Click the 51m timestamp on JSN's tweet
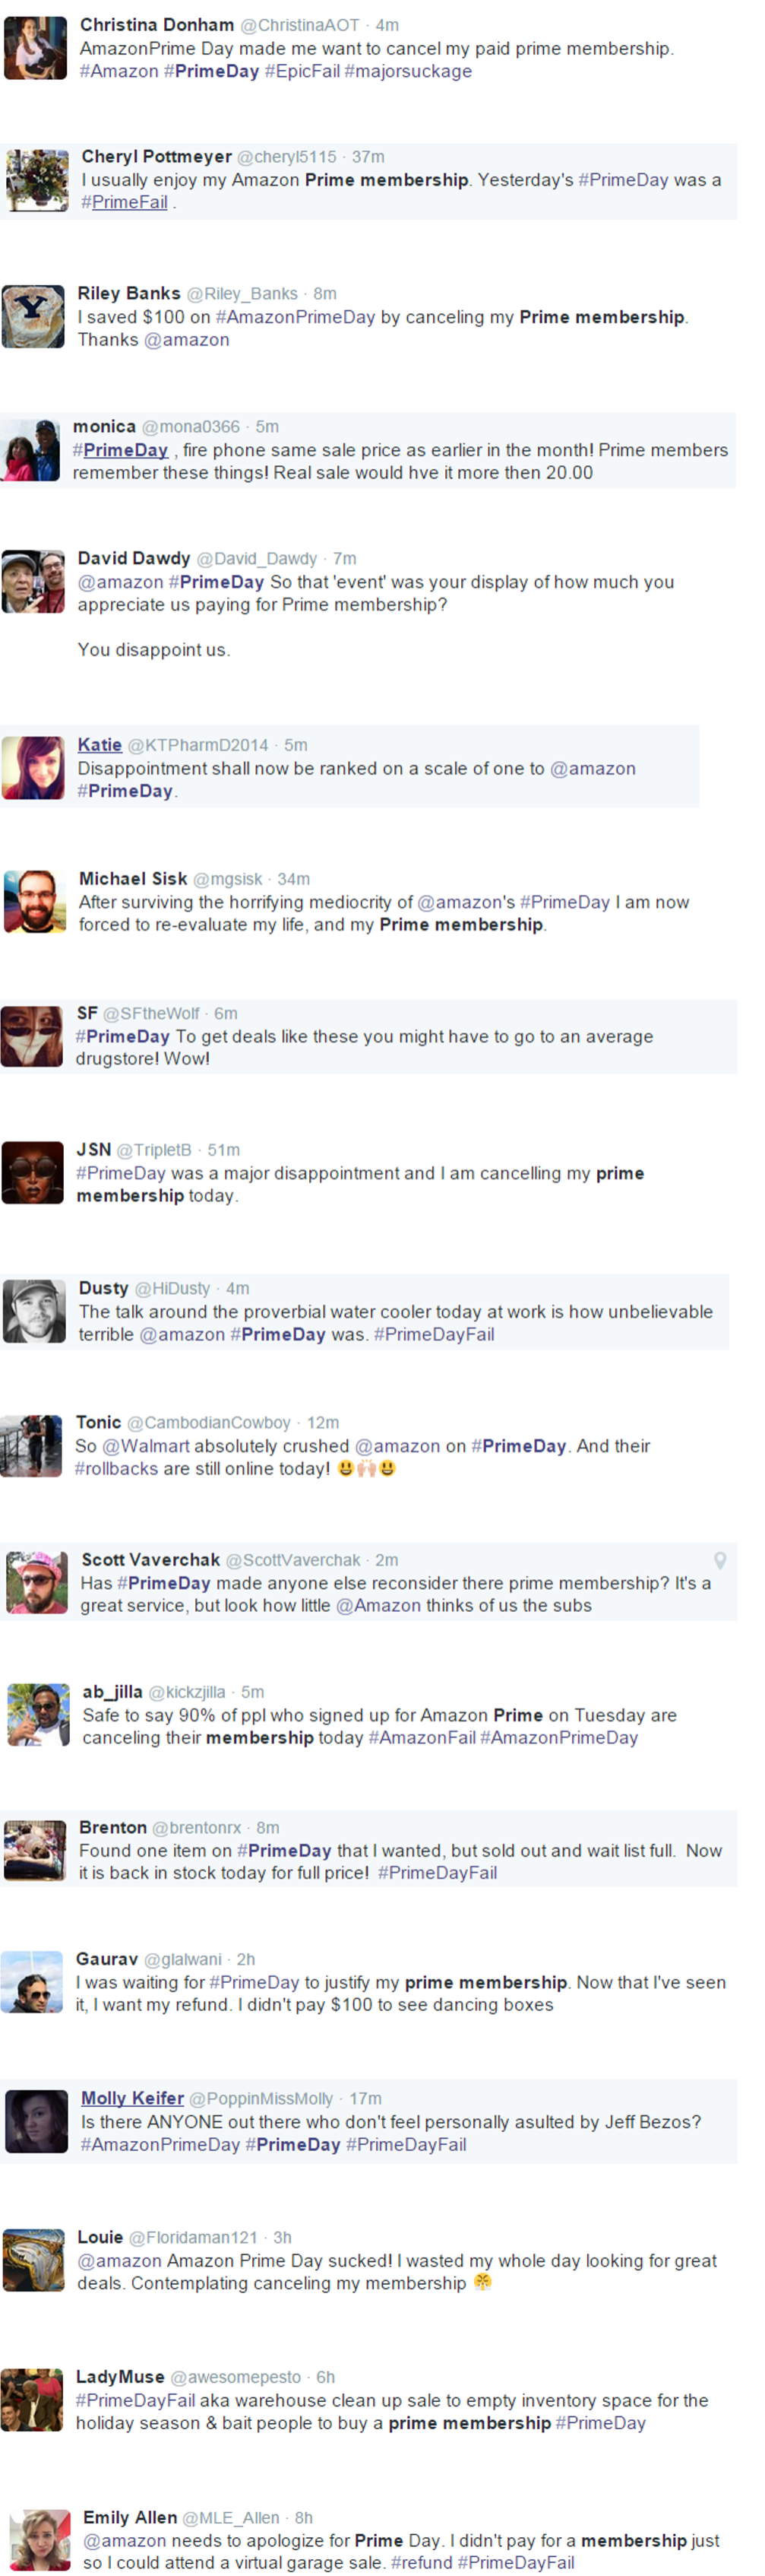Viewport: 765px width, 2576px height. click(x=223, y=1151)
